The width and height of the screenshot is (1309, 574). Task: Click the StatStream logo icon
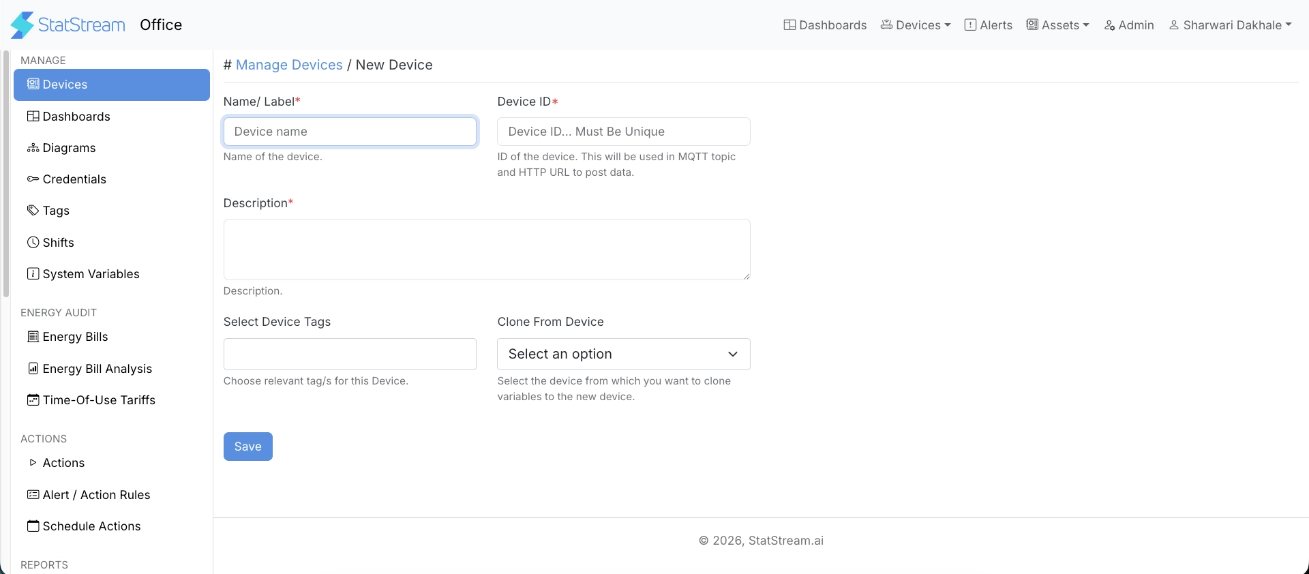[22, 25]
